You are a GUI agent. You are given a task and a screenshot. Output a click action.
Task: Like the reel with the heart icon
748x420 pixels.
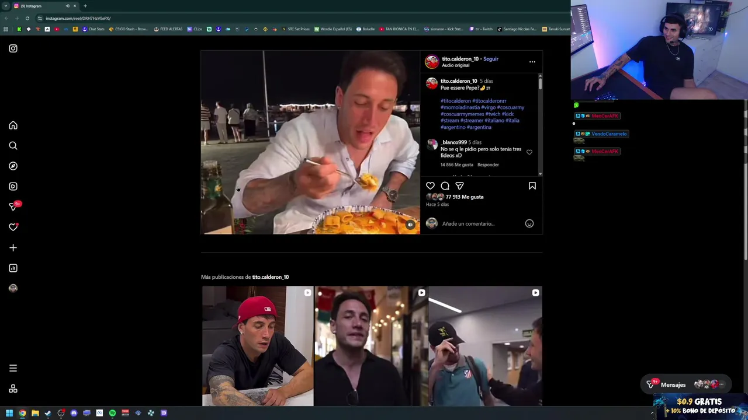(x=430, y=186)
